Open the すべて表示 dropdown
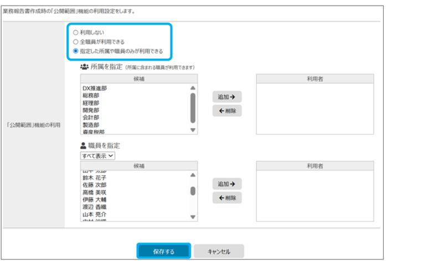This screenshot has height=261, width=427. [x=97, y=156]
